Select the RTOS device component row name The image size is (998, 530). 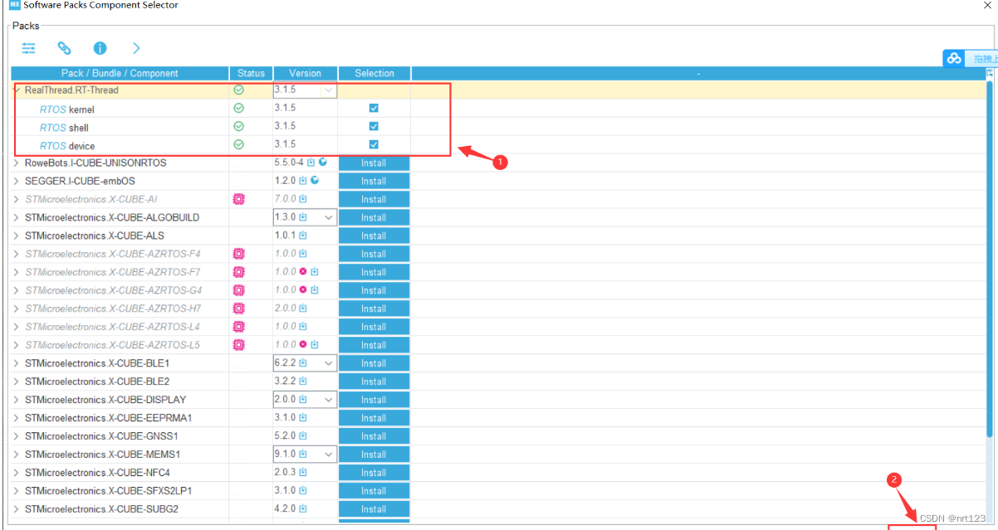(x=67, y=146)
